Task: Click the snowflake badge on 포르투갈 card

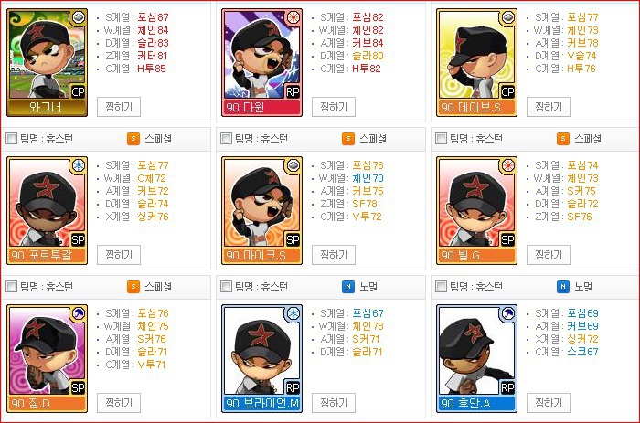Action: point(79,165)
